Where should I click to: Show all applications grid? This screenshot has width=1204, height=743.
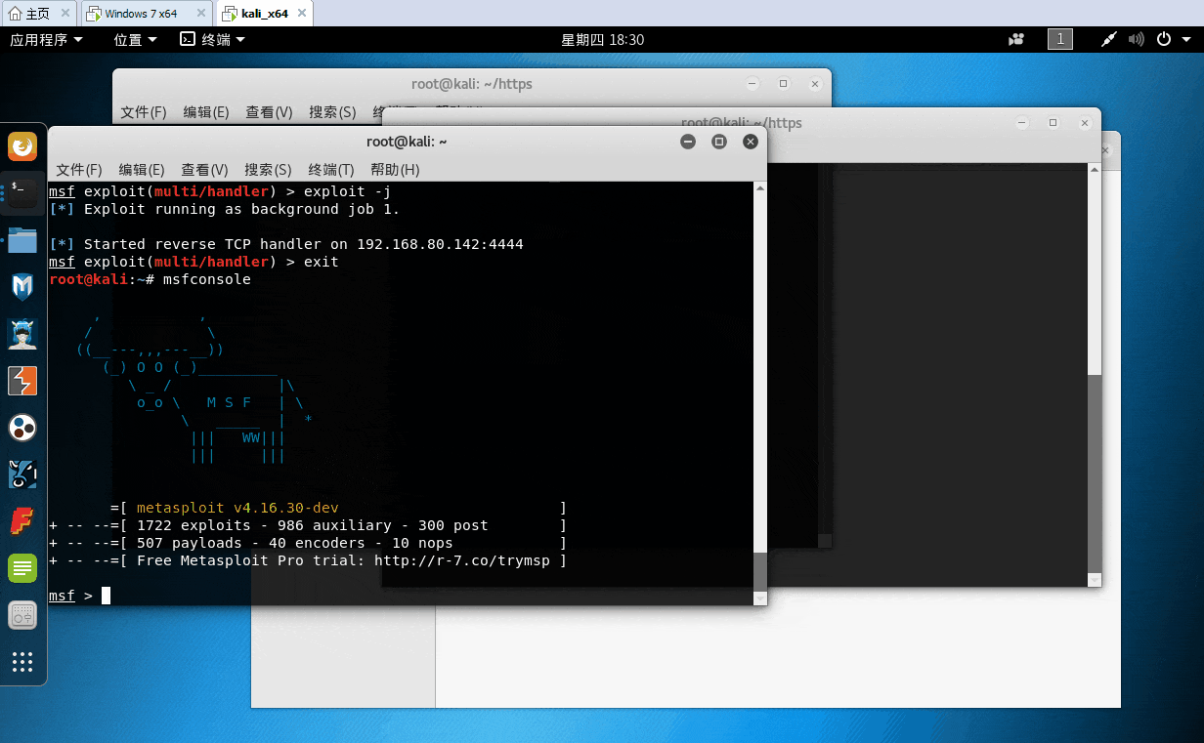22,662
